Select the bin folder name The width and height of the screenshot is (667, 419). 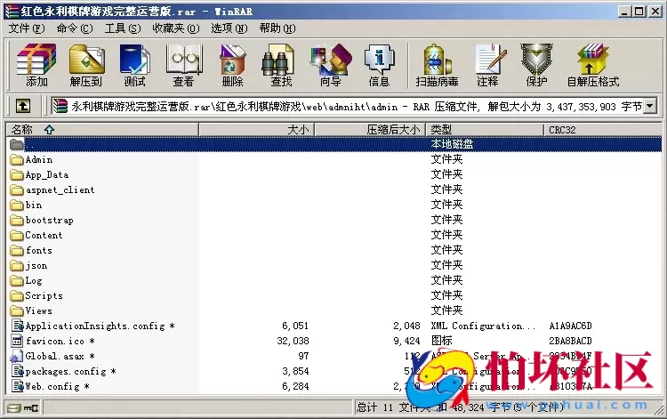(x=34, y=205)
